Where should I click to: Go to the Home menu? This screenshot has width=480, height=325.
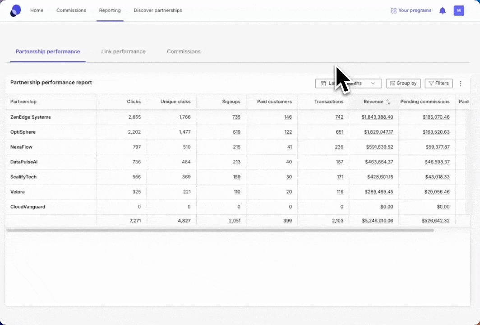tap(37, 10)
